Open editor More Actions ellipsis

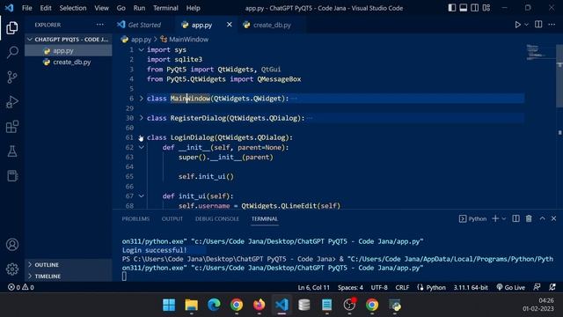[552, 25]
